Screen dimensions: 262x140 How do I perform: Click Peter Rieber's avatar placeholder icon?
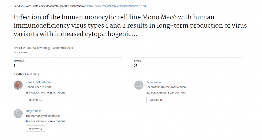tap(139, 85)
